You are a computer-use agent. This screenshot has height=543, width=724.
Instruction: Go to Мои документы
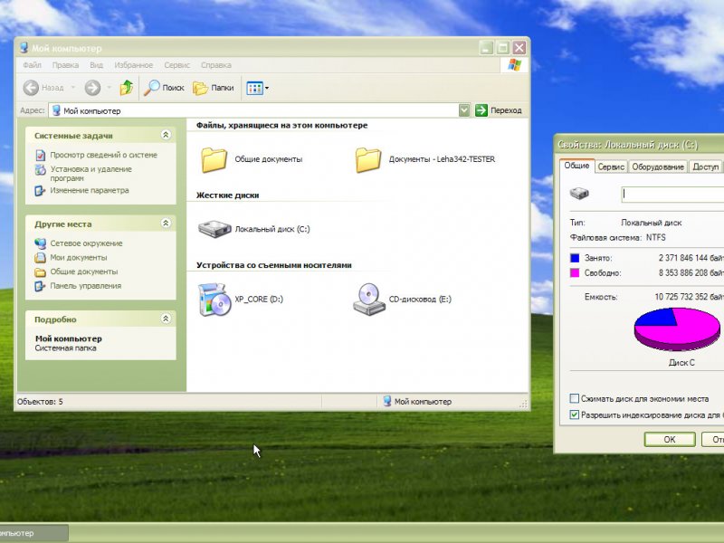[x=79, y=258]
